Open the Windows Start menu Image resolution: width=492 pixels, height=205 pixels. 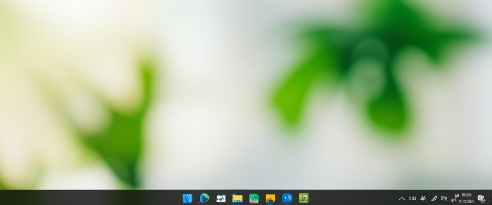tap(187, 198)
